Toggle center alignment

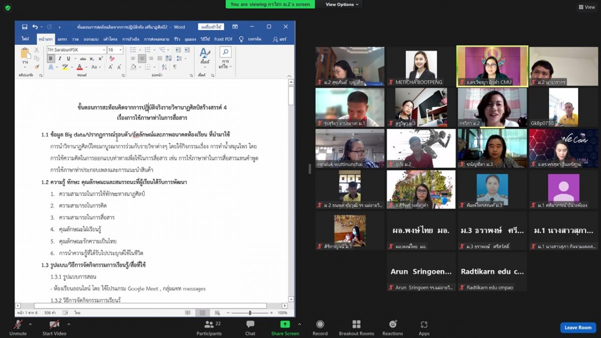coord(142,59)
